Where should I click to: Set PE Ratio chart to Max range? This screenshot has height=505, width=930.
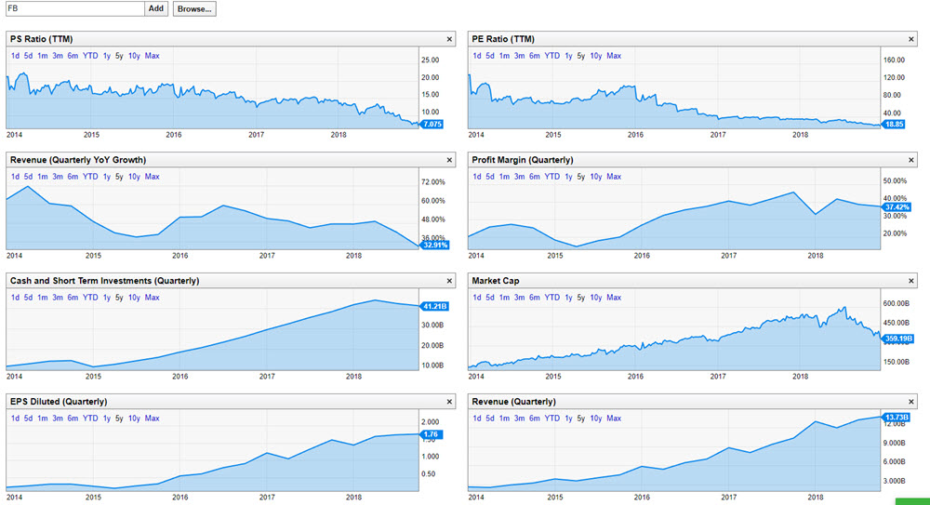pos(614,56)
